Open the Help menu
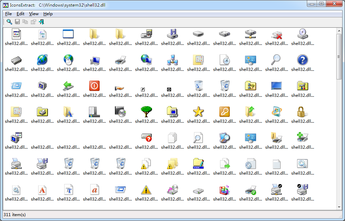Screen dimensions: 345x221 pyautogui.click(x=48, y=14)
